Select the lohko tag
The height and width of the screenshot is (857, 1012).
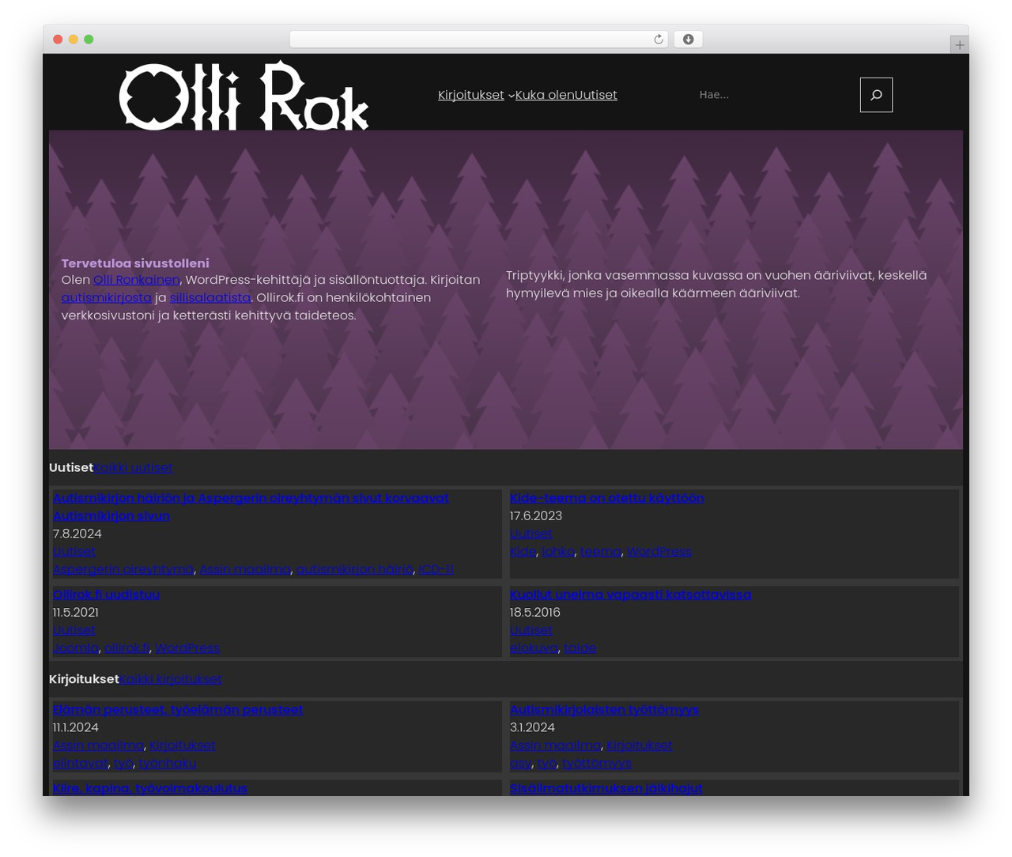coord(558,552)
